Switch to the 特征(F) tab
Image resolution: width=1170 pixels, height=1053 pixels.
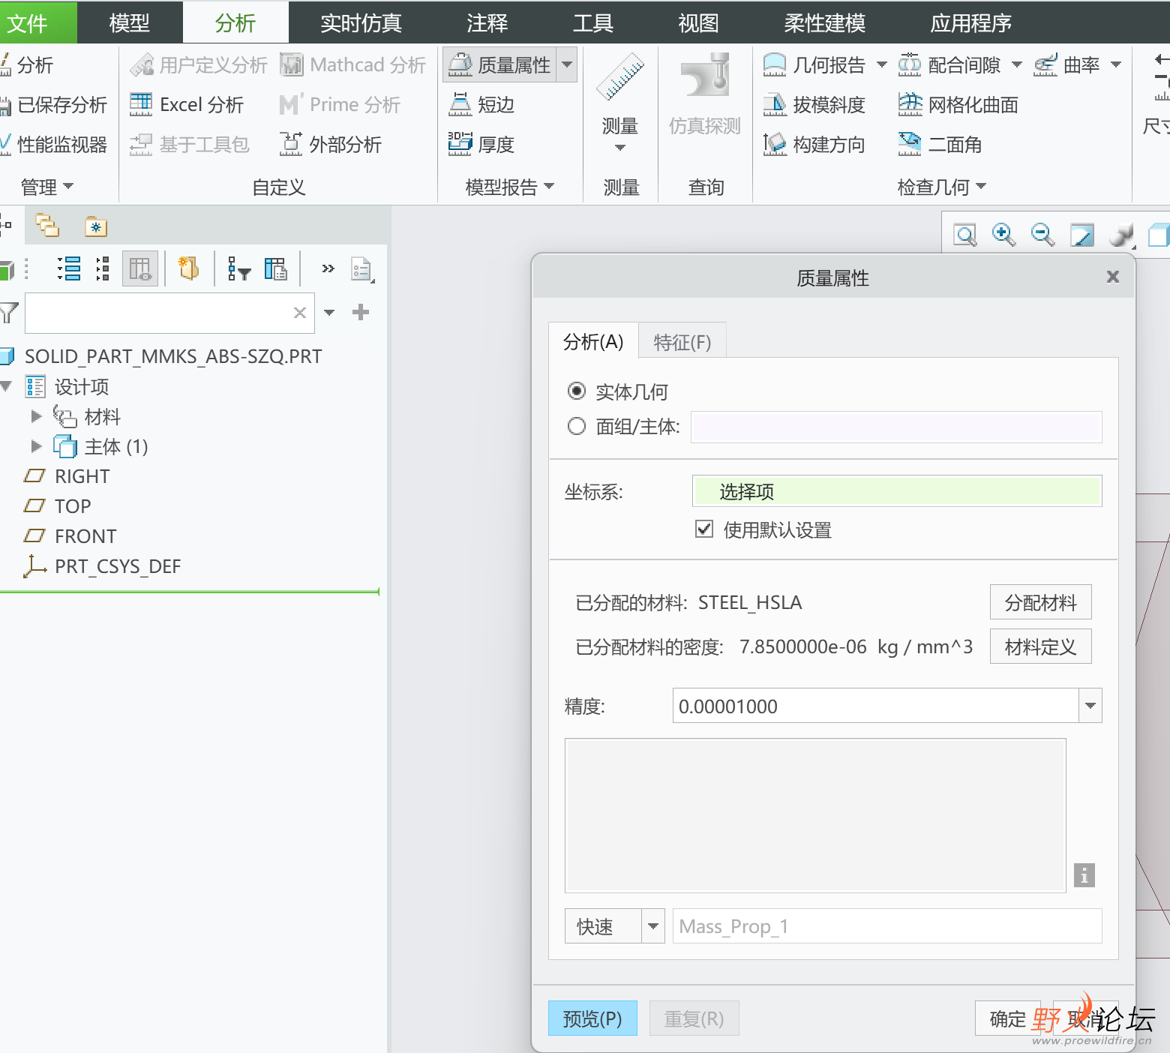(x=681, y=342)
